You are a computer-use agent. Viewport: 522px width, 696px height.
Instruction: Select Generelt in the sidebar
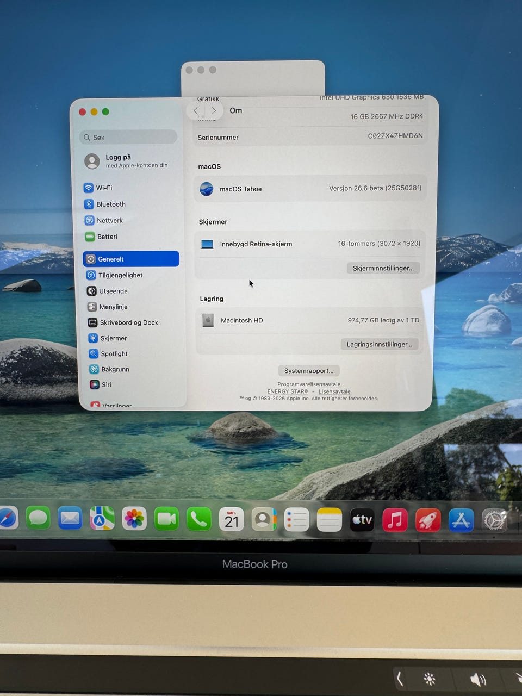click(x=131, y=259)
